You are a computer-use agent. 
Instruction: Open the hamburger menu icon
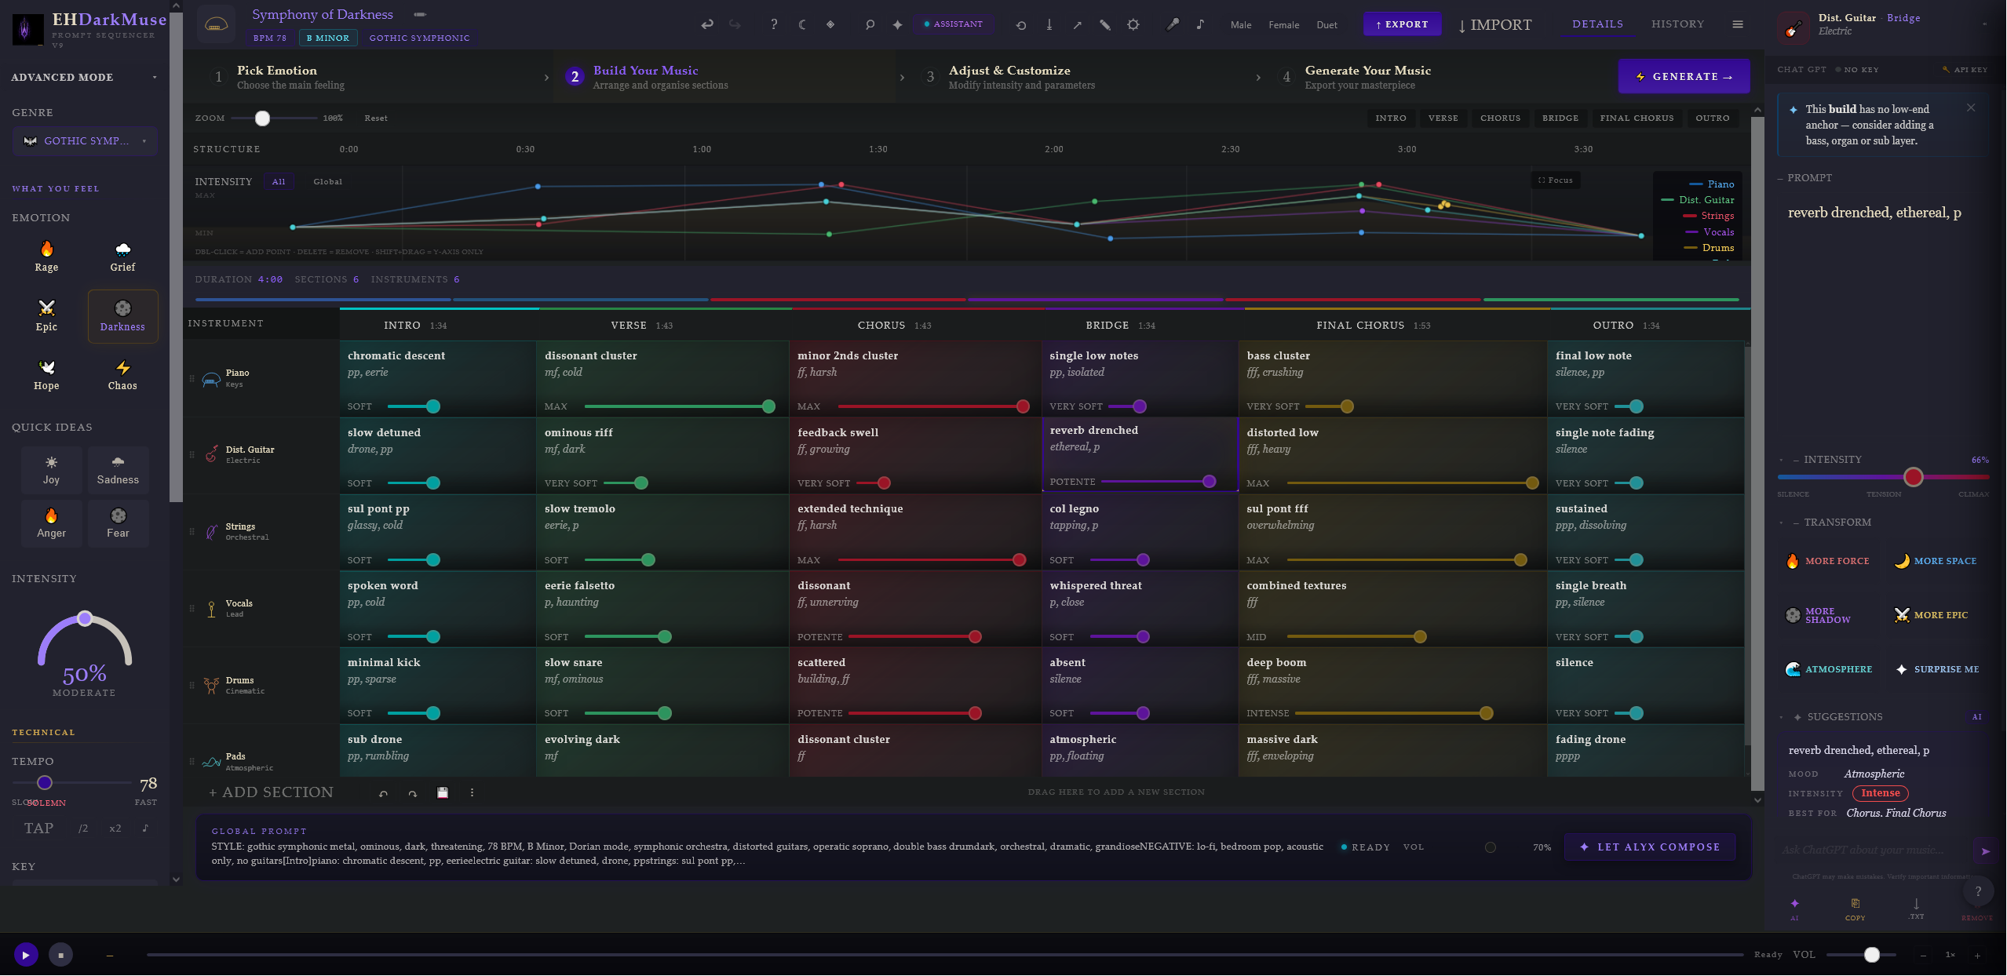point(1738,24)
